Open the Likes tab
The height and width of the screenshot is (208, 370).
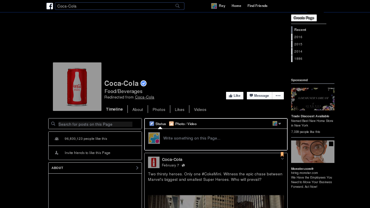click(180, 109)
